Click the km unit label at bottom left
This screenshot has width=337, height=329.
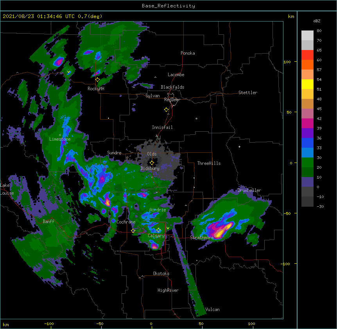click(x=6, y=324)
